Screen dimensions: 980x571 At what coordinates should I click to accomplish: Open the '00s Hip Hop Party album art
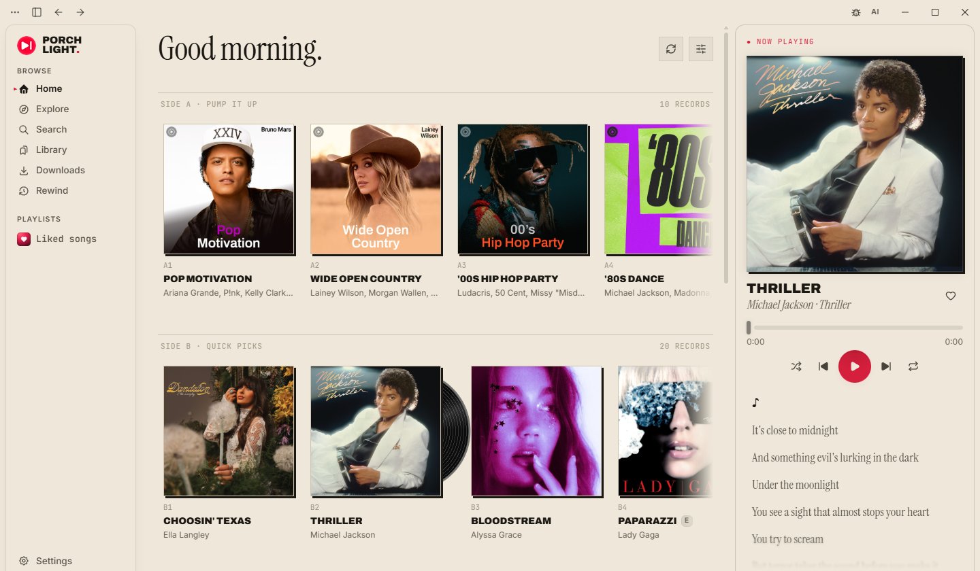(x=523, y=189)
